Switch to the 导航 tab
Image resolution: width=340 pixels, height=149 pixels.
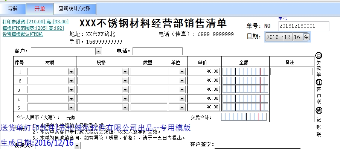13,9
